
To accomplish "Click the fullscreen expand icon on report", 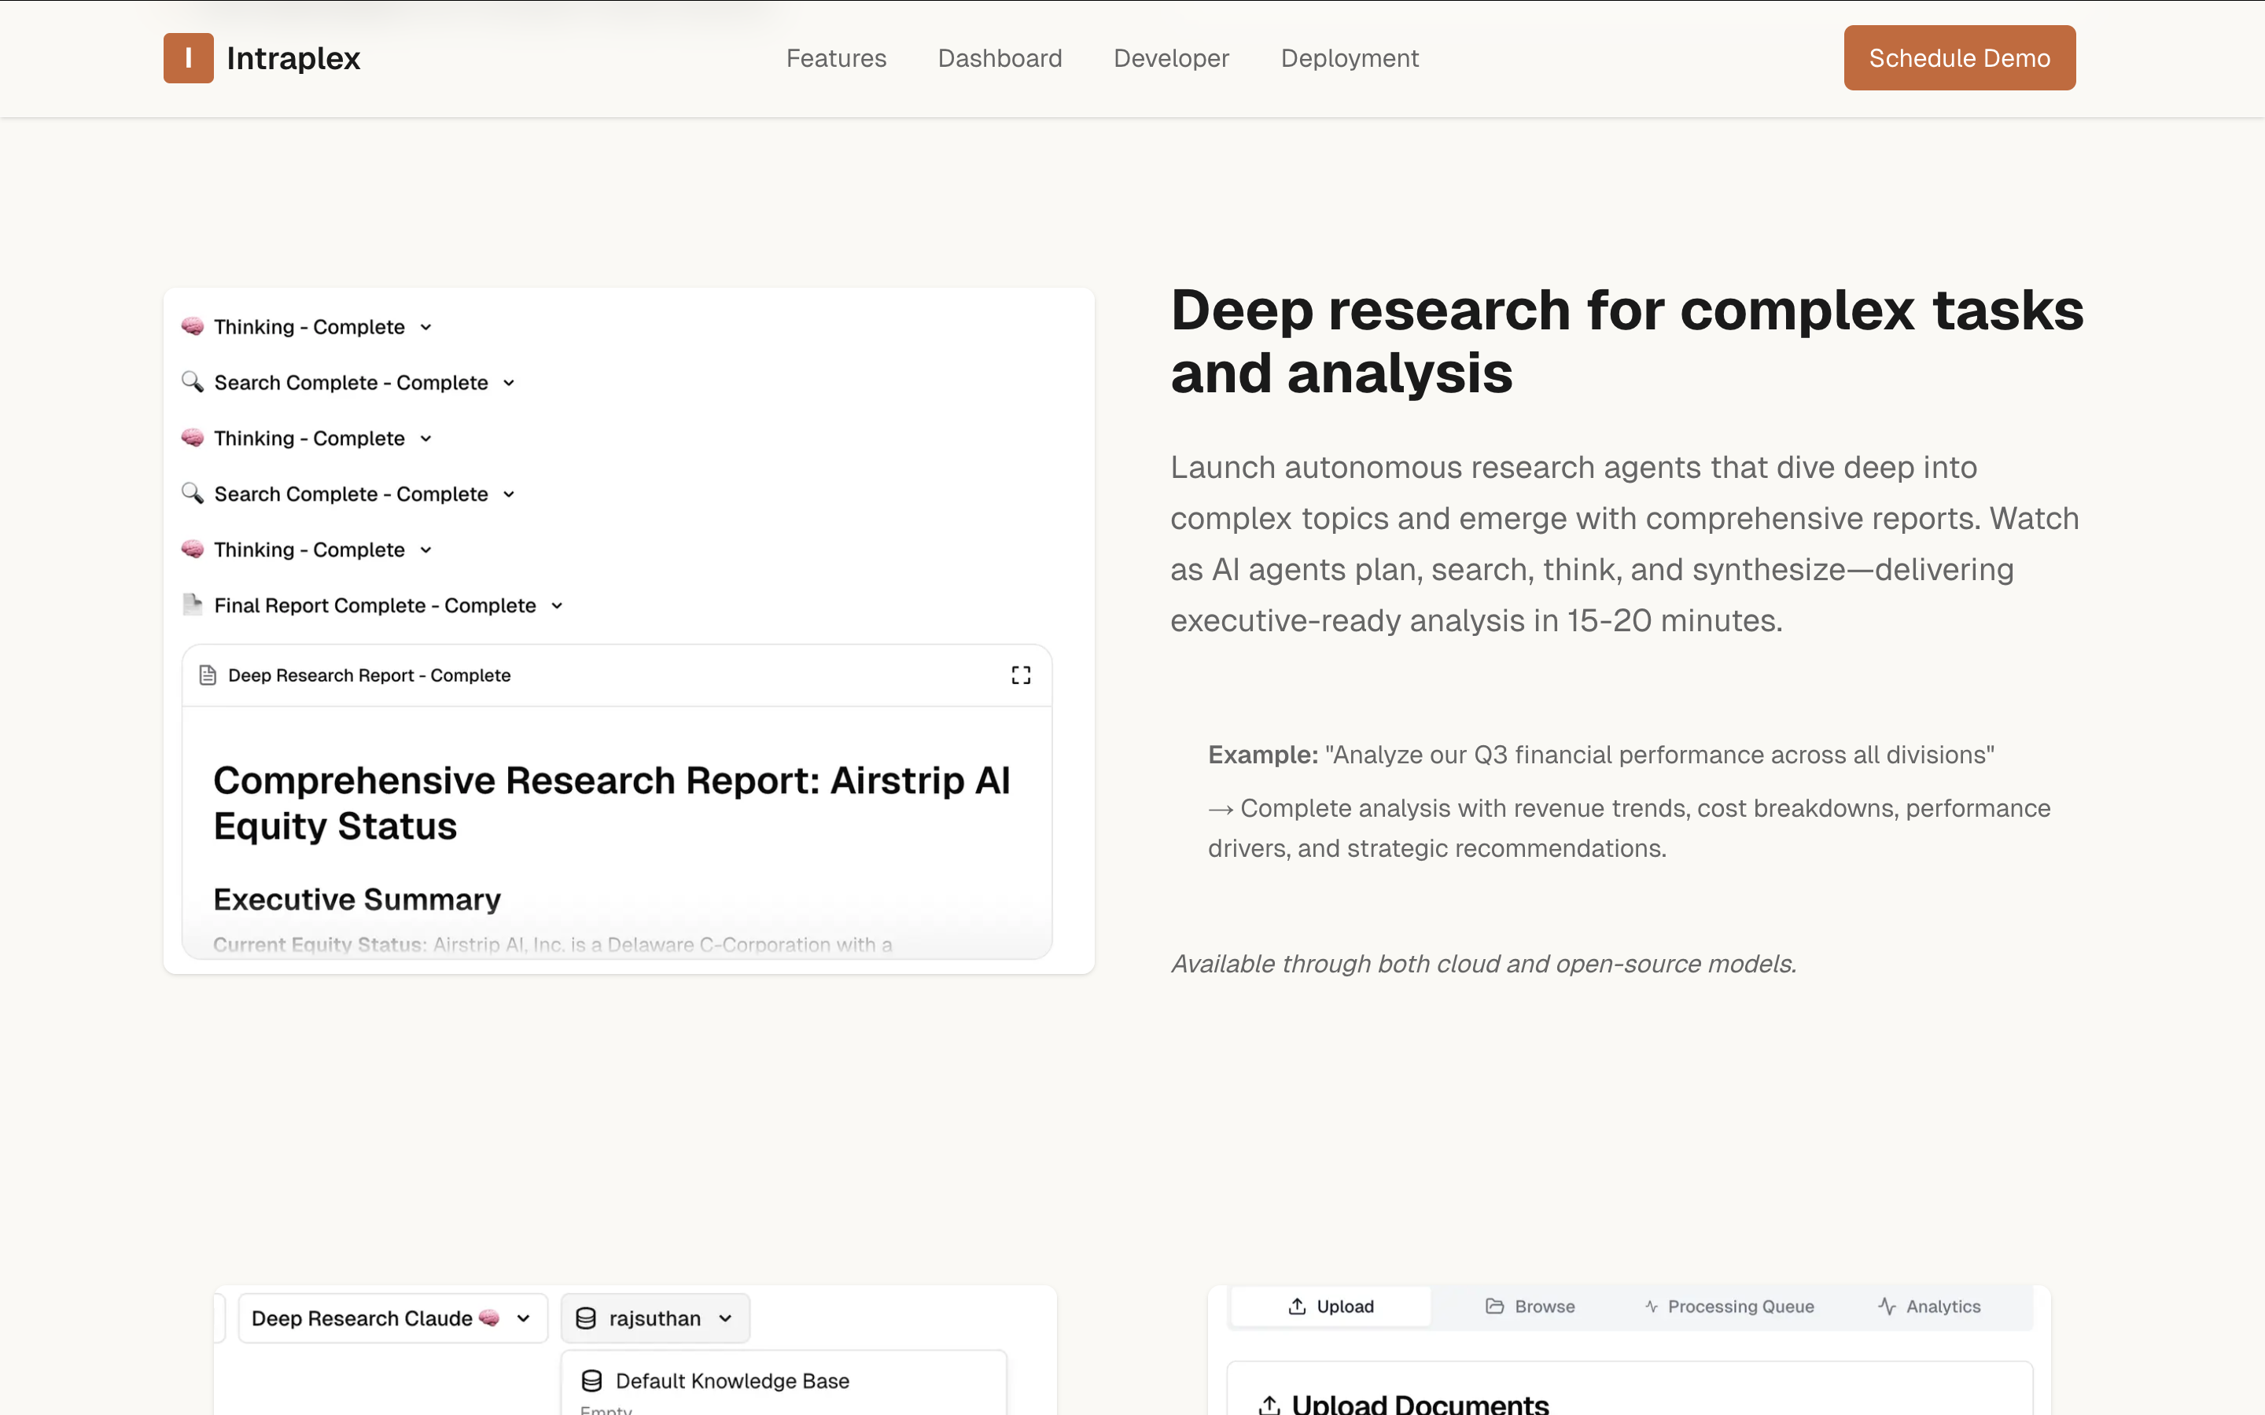I will 1020,674.
